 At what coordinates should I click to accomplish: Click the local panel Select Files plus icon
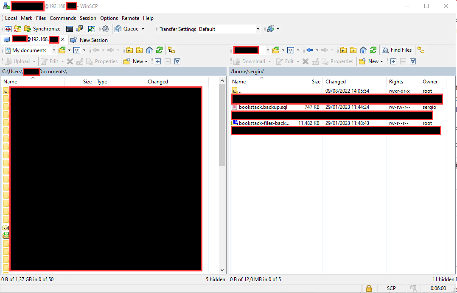pos(158,61)
